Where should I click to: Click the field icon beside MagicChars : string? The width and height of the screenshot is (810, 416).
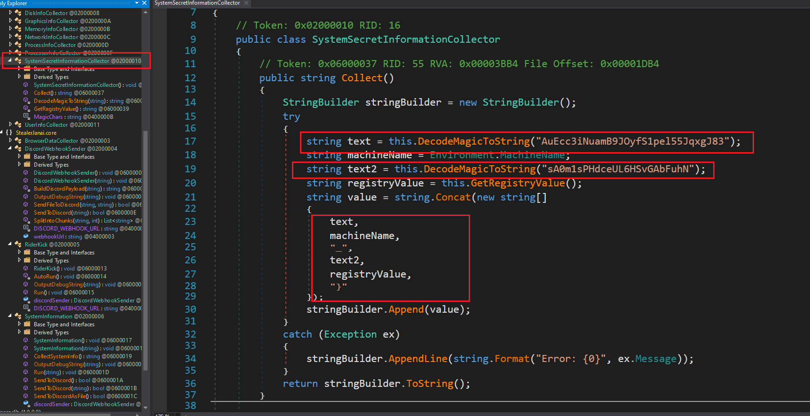(26, 117)
